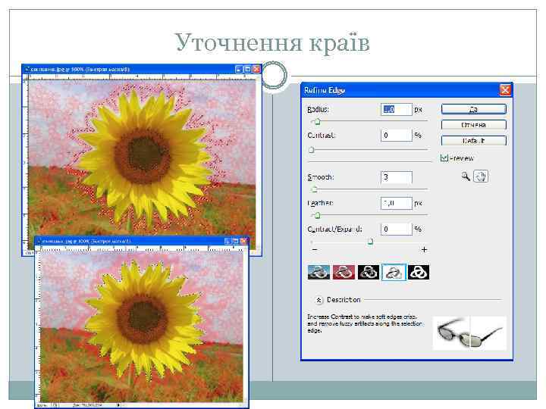Select the Hand tool in Refine Edge
This screenshot has width=546, height=409.
point(481,176)
